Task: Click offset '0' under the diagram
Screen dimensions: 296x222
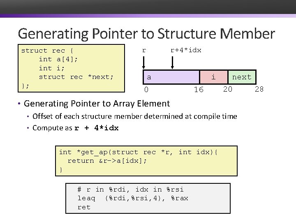Action: tap(146, 90)
